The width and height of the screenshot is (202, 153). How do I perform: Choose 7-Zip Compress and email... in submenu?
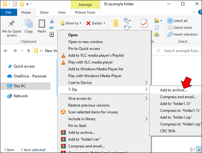[x=176, y=97]
